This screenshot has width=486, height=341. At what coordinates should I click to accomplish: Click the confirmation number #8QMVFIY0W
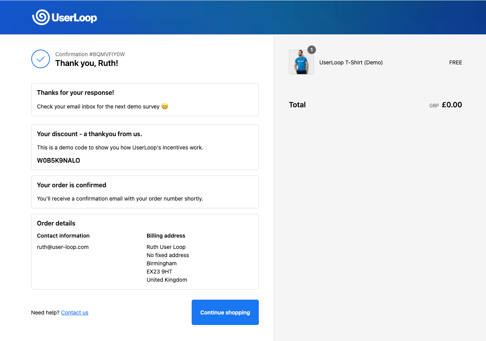107,54
